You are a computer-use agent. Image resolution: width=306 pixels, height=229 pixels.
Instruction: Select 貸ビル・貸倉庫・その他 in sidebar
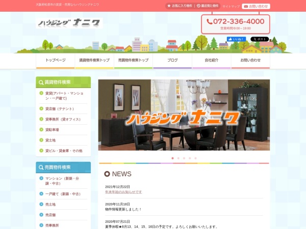[64, 151]
